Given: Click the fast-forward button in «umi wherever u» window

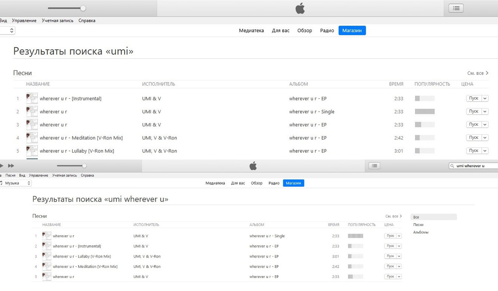Looking at the screenshot, I should pyautogui.click(x=11, y=166).
